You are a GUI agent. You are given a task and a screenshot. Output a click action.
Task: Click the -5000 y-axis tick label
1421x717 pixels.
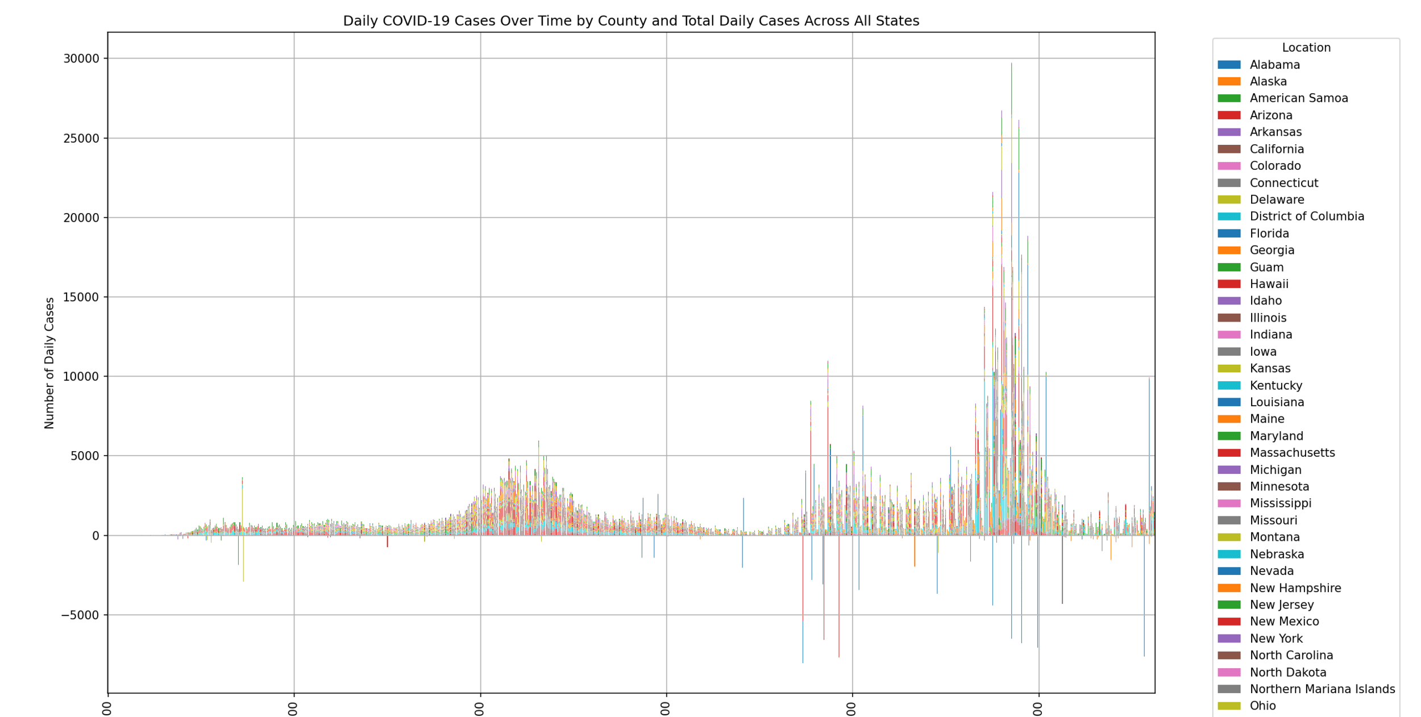(x=80, y=615)
